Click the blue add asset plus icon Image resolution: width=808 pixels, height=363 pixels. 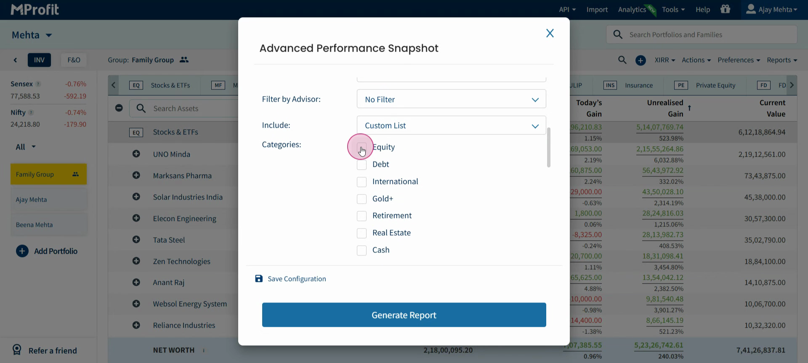(641, 60)
